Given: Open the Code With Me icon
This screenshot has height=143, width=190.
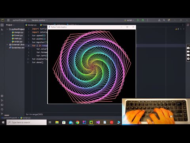Looking at the screenshot, I should pyautogui.click(x=159, y=20).
